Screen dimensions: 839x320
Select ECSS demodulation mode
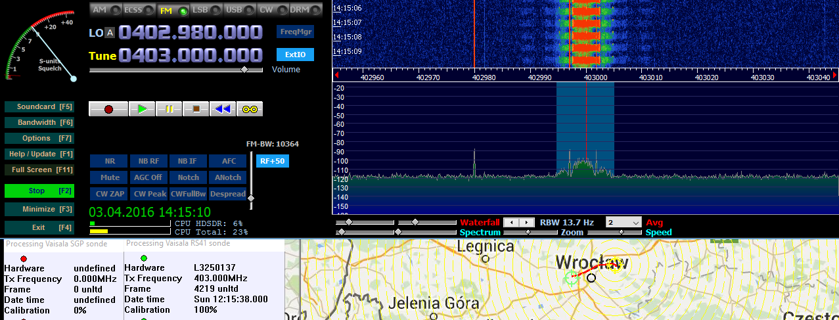pyautogui.click(x=140, y=10)
